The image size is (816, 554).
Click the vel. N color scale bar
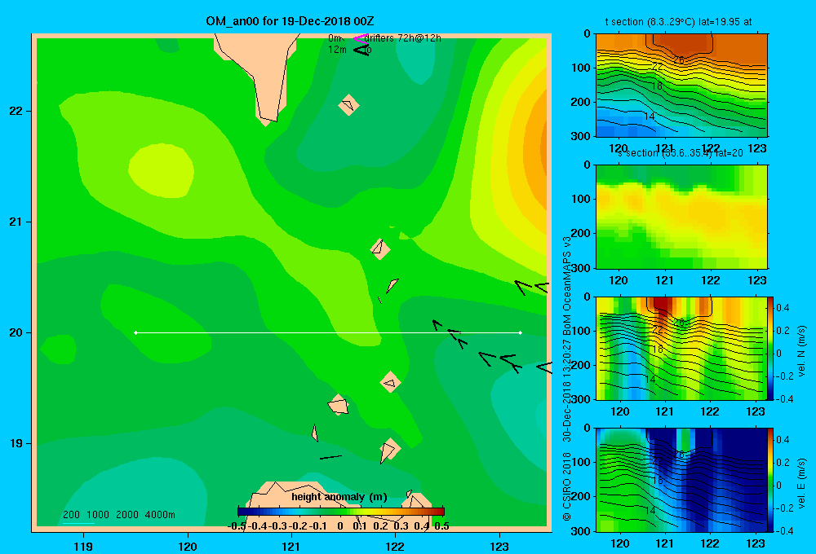pyautogui.click(x=771, y=348)
